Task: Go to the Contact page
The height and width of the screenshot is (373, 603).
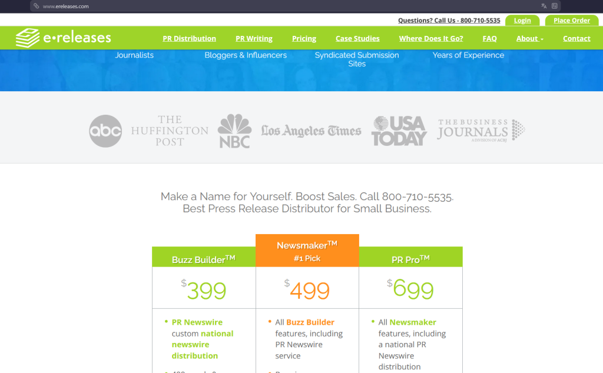Action: [x=577, y=38]
